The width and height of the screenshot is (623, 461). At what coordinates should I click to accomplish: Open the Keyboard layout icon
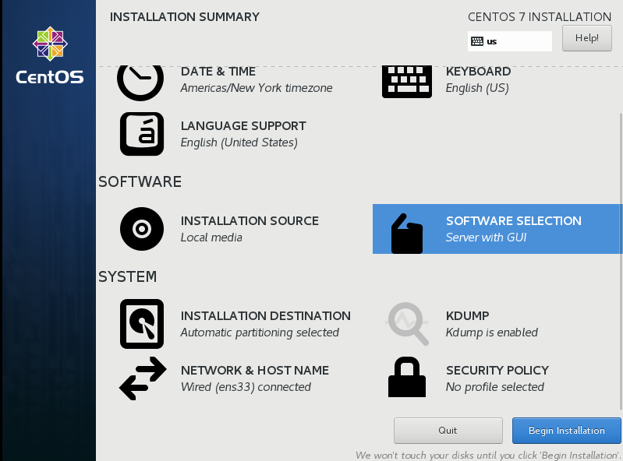coord(407,82)
